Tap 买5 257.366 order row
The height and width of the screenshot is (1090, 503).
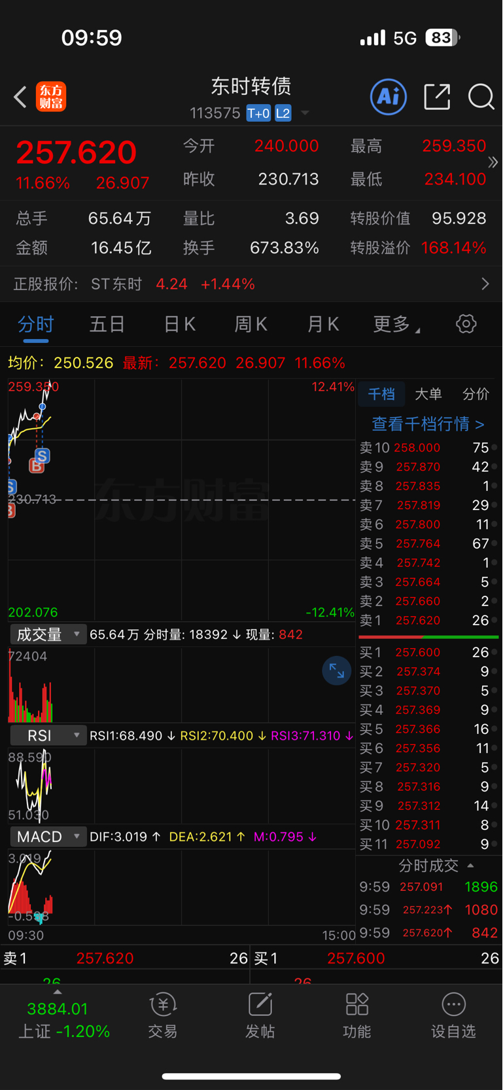pos(428,729)
